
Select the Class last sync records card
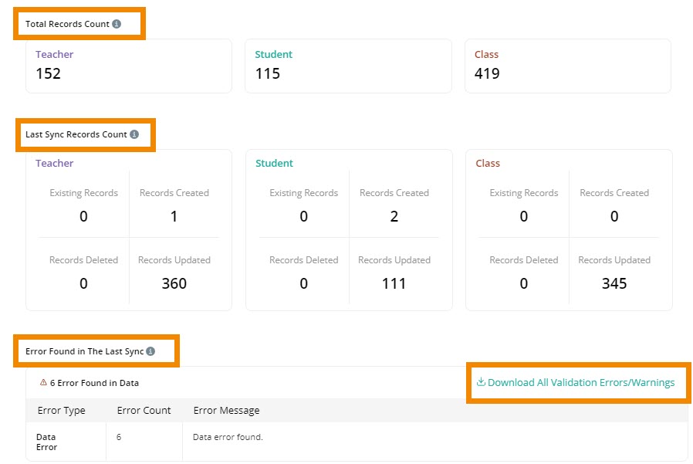tap(568, 229)
